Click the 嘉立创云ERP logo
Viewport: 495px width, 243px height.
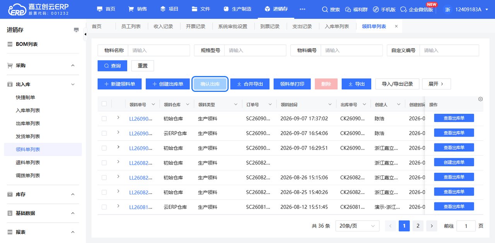click(x=38, y=9)
